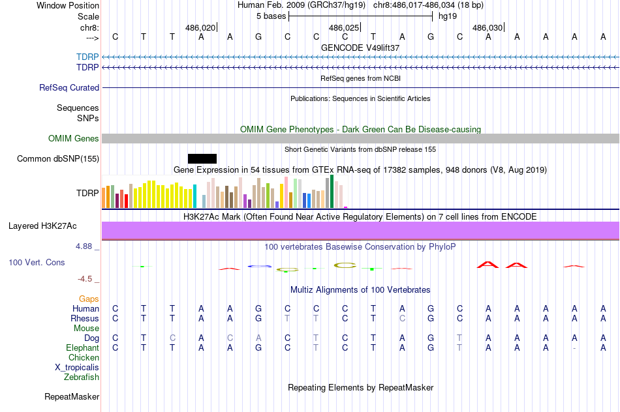Click the -4.5 PhyloP lower limit value
This screenshot has width=620, height=412.
coord(85,279)
